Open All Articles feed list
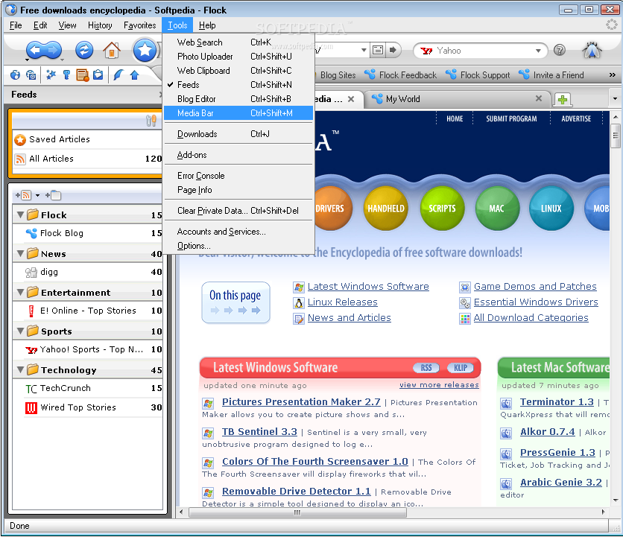Image resolution: width=623 pixels, height=537 pixels. point(87,159)
